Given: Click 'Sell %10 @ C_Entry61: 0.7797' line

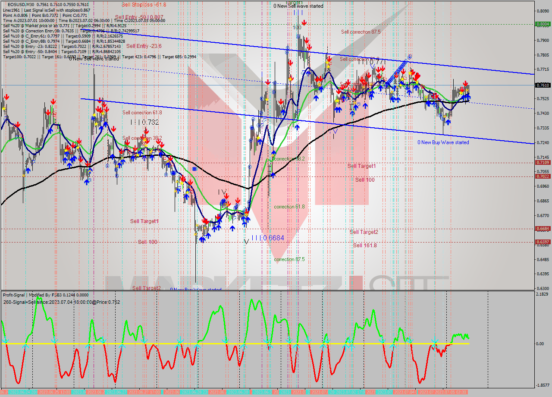Looking at the screenshot, I should pyautogui.click(x=64, y=36).
